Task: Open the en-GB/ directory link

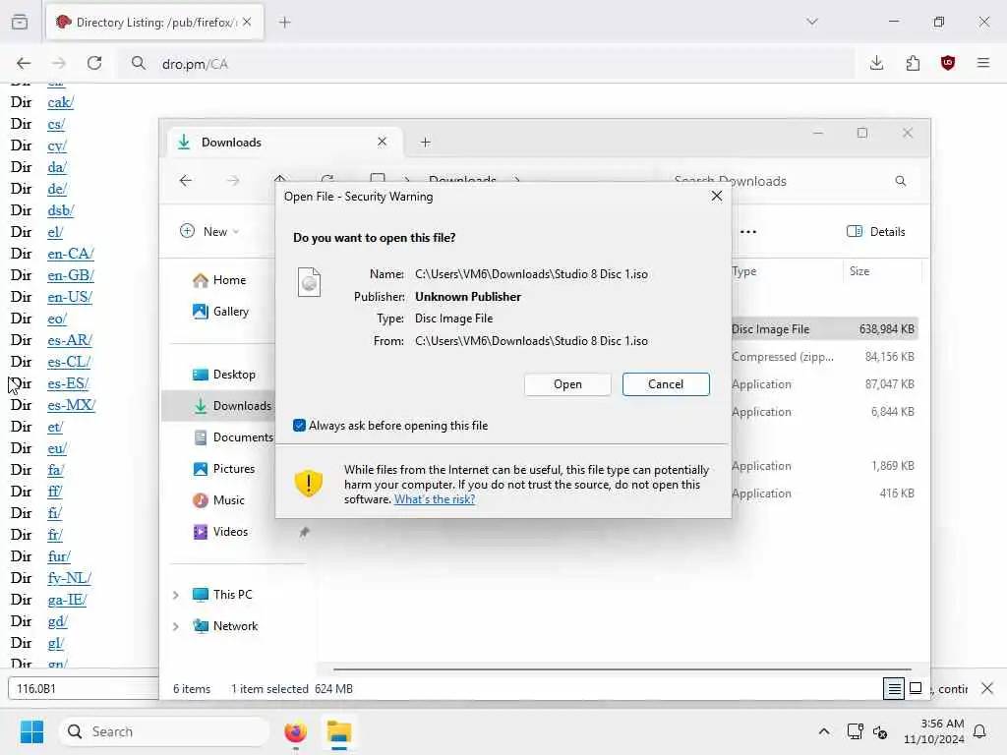Action: pos(71,275)
